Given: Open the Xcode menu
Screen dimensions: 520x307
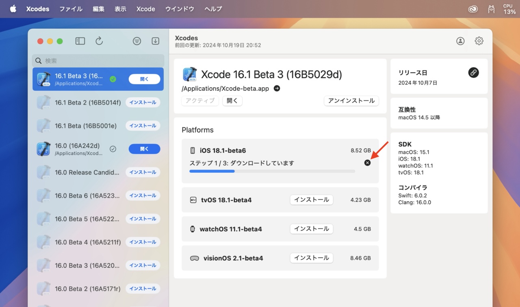Looking at the screenshot, I should pos(145,9).
